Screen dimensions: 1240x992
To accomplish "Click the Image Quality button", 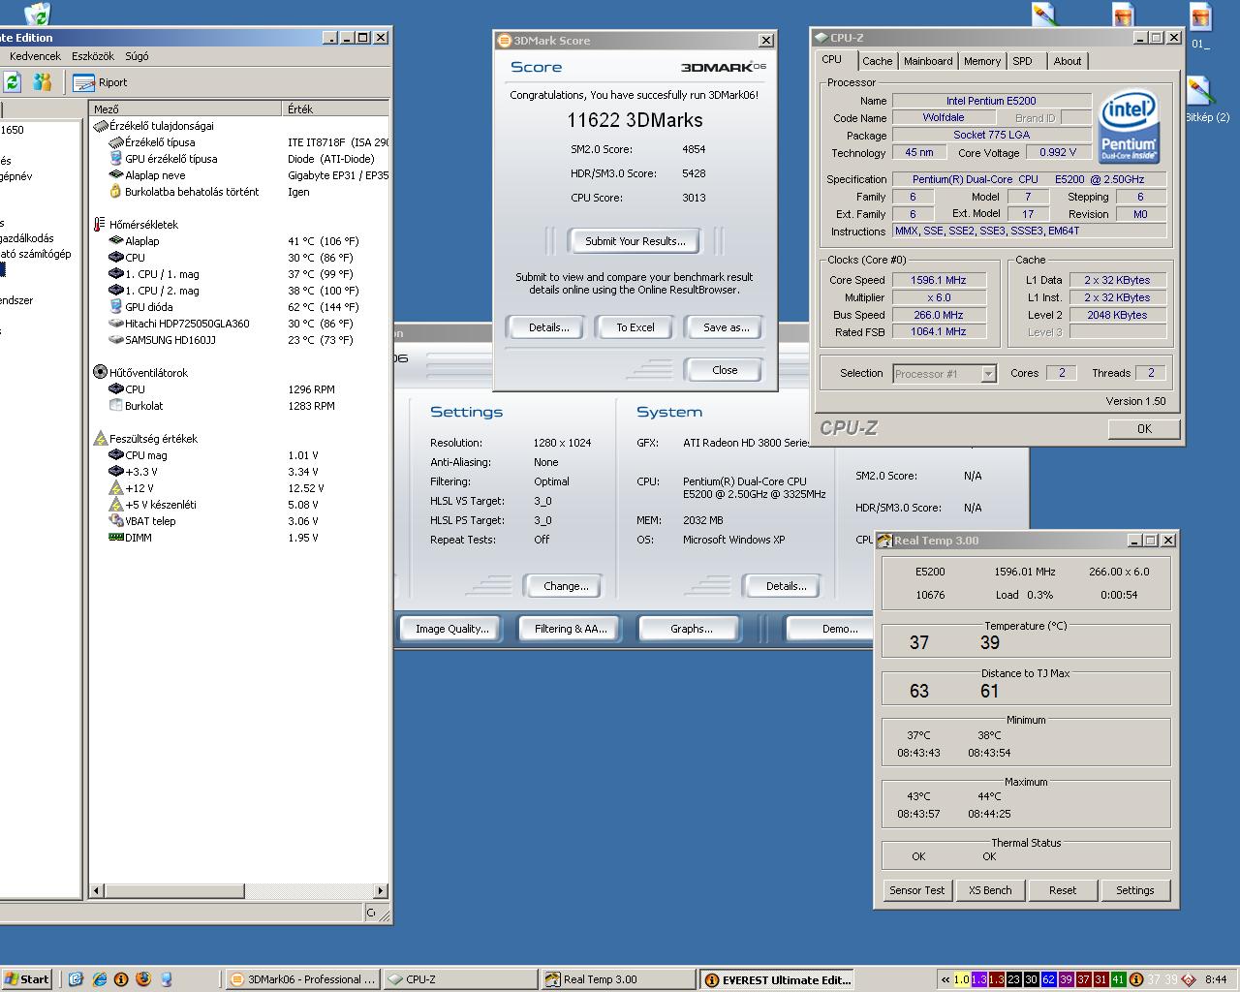I will click(x=451, y=629).
